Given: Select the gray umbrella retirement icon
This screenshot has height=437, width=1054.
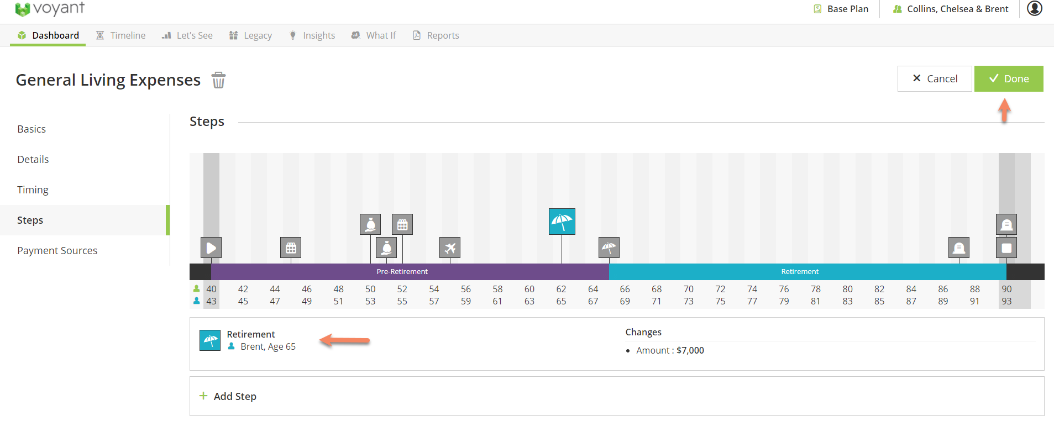Looking at the screenshot, I should [x=609, y=248].
